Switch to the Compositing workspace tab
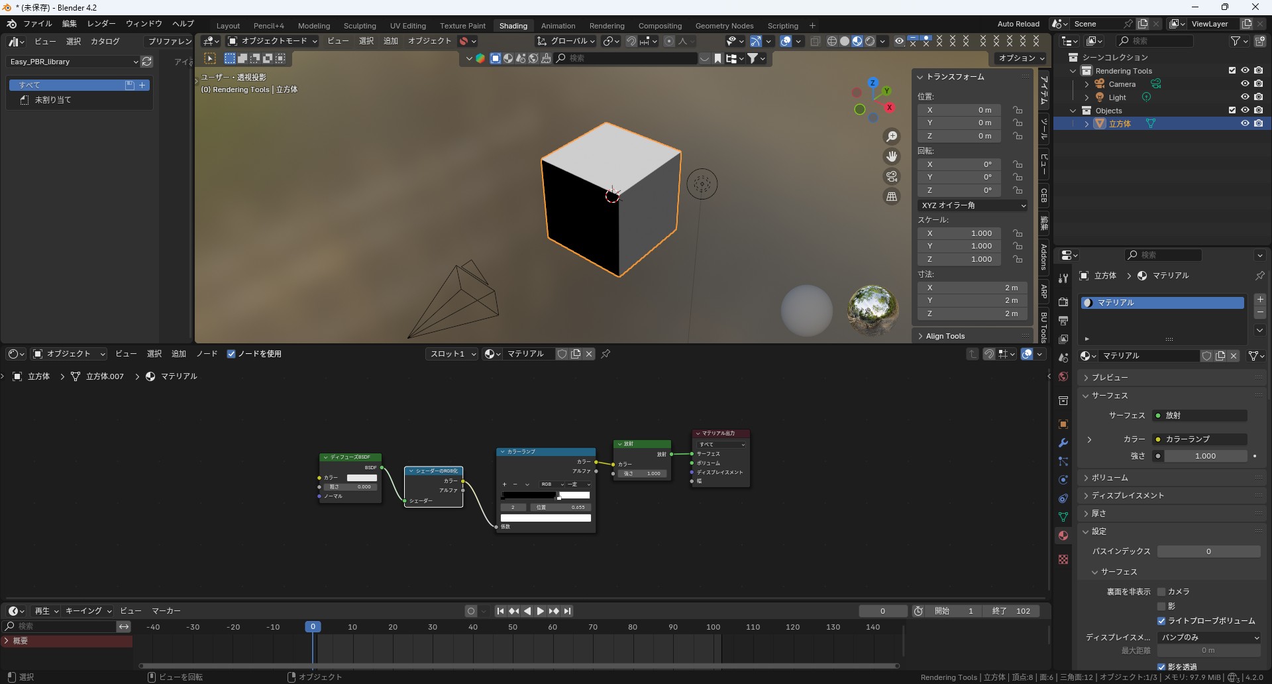The height and width of the screenshot is (684, 1272). [x=660, y=26]
